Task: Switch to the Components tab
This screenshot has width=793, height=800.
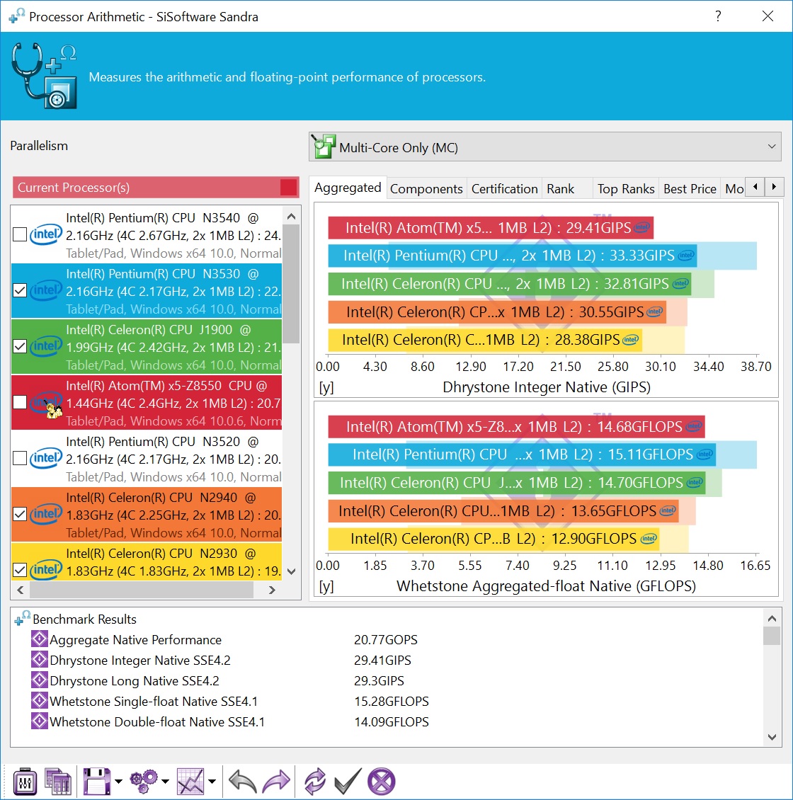Action: [x=426, y=188]
